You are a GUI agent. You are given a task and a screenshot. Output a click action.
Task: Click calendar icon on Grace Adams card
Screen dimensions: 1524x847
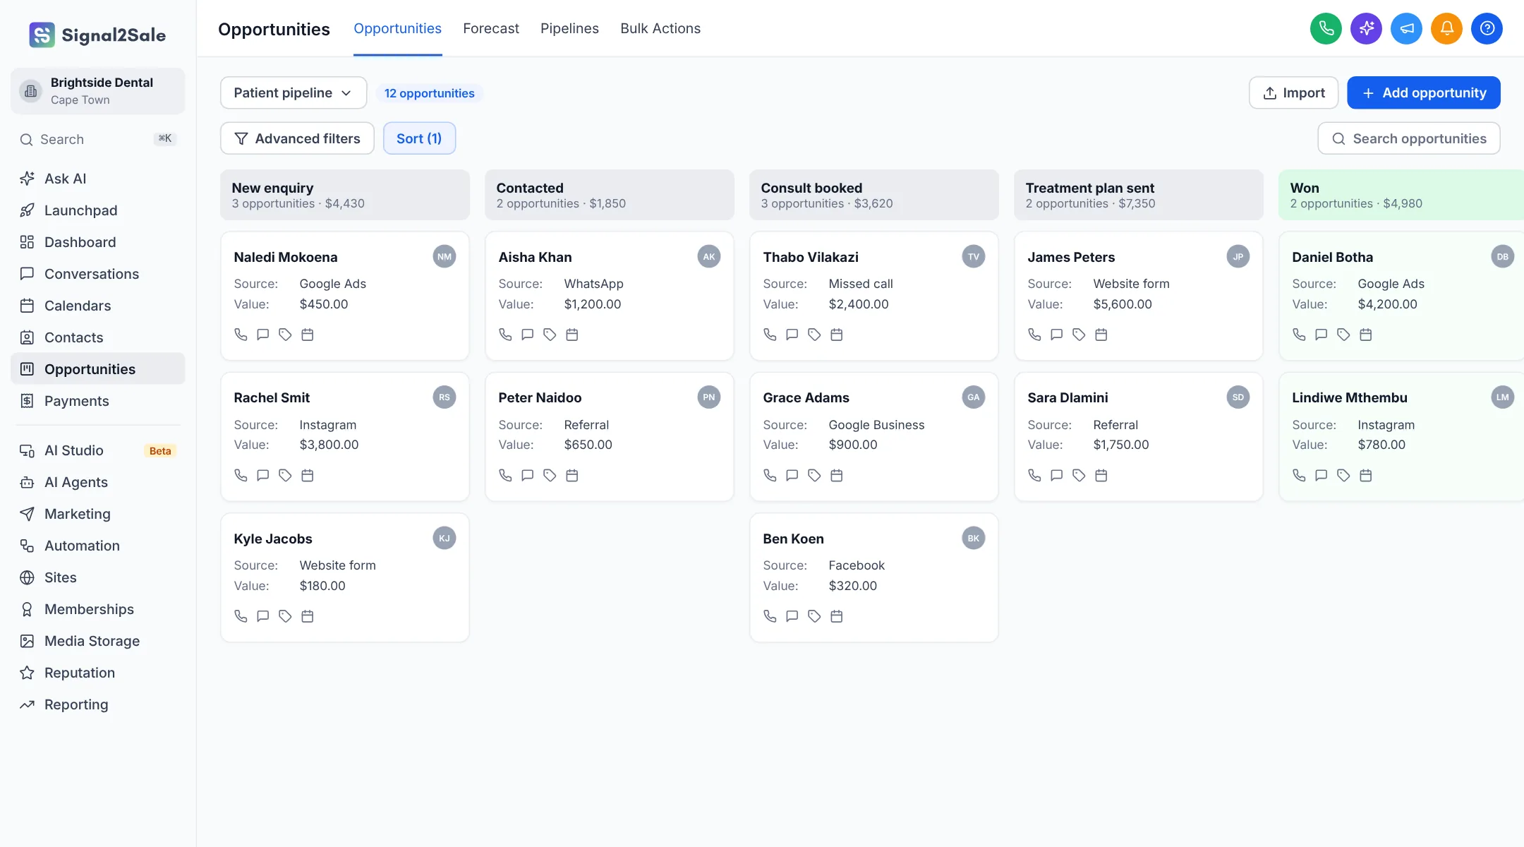click(x=836, y=476)
